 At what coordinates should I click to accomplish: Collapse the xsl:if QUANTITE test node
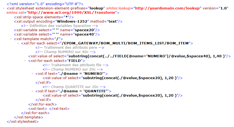(32, 91)
